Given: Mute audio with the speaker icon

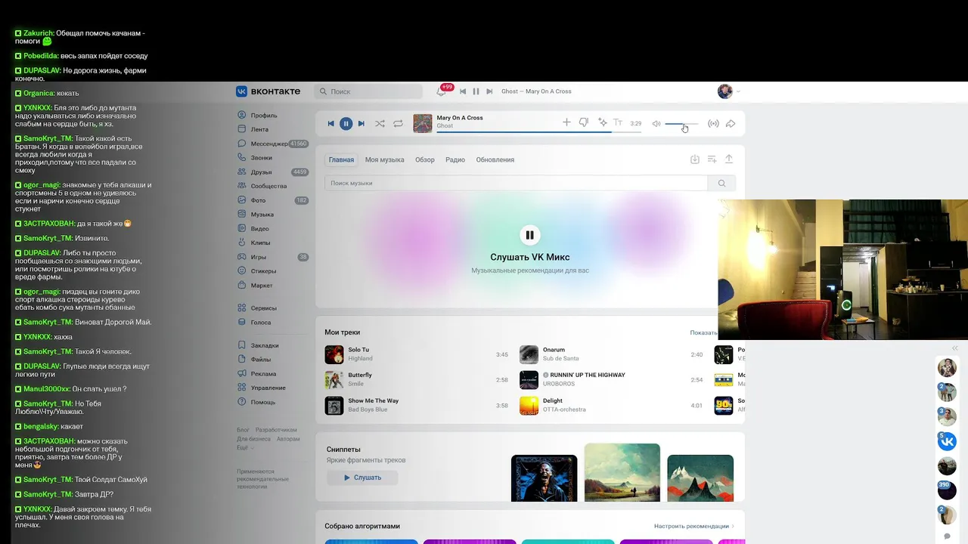Looking at the screenshot, I should (656, 123).
